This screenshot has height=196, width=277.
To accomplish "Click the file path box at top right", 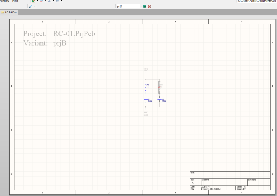I will (x=257, y=1).
